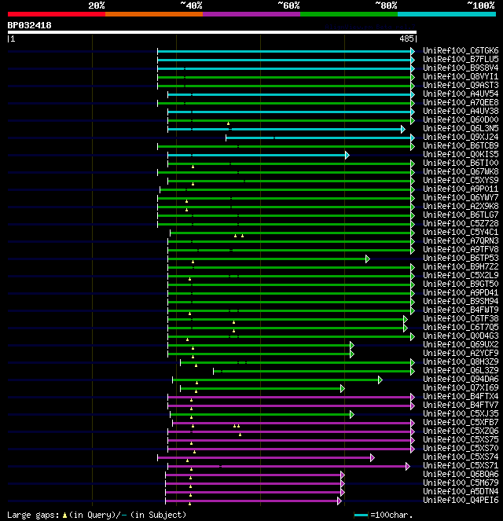Click the UniRef100_C5XYS9 label
The width and height of the screenshot is (503, 521).
point(461,180)
